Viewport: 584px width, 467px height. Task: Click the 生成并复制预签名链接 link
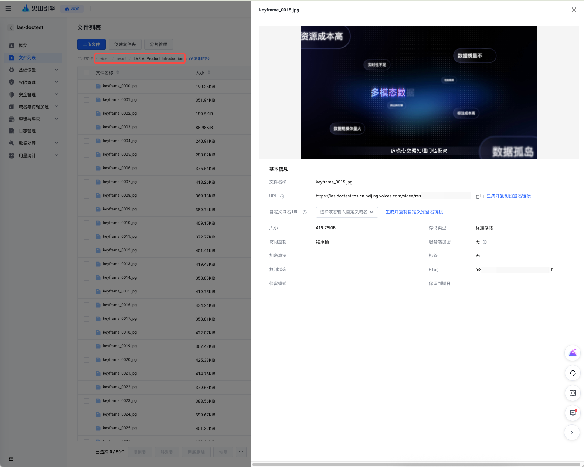(x=508, y=196)
